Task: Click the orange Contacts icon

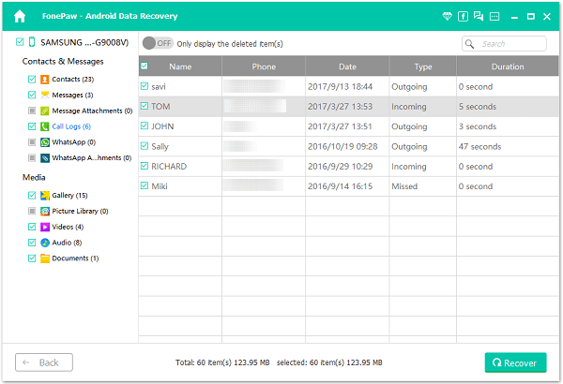Action: pos(44,80)
